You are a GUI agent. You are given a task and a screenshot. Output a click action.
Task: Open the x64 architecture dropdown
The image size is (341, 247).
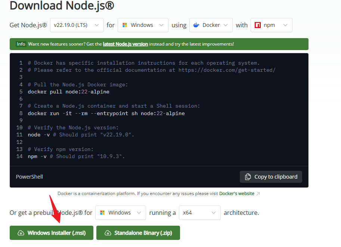pyautogui.click(x=200, y=213)
